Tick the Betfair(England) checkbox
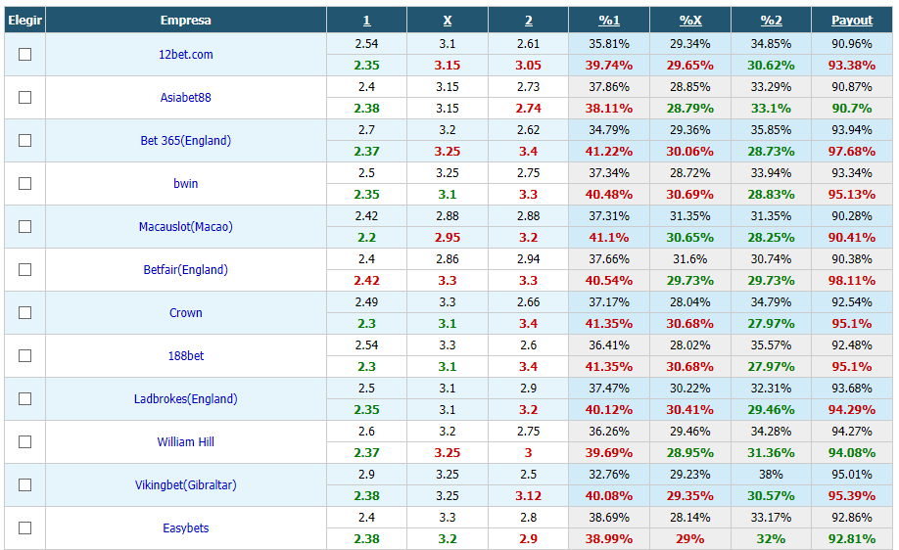The width and height of the screenshot is (899, 550). (24, 270)
